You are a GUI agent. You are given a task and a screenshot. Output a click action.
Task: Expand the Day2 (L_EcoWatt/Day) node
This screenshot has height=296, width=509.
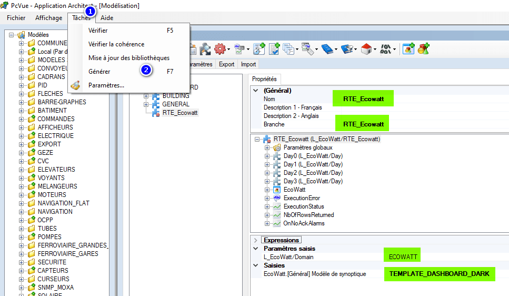coord(267,173)
